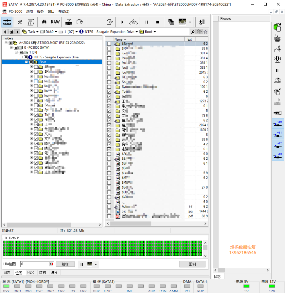285x293 pixels.
Task: Click the RESET device icon
Action: coord(277,38)
